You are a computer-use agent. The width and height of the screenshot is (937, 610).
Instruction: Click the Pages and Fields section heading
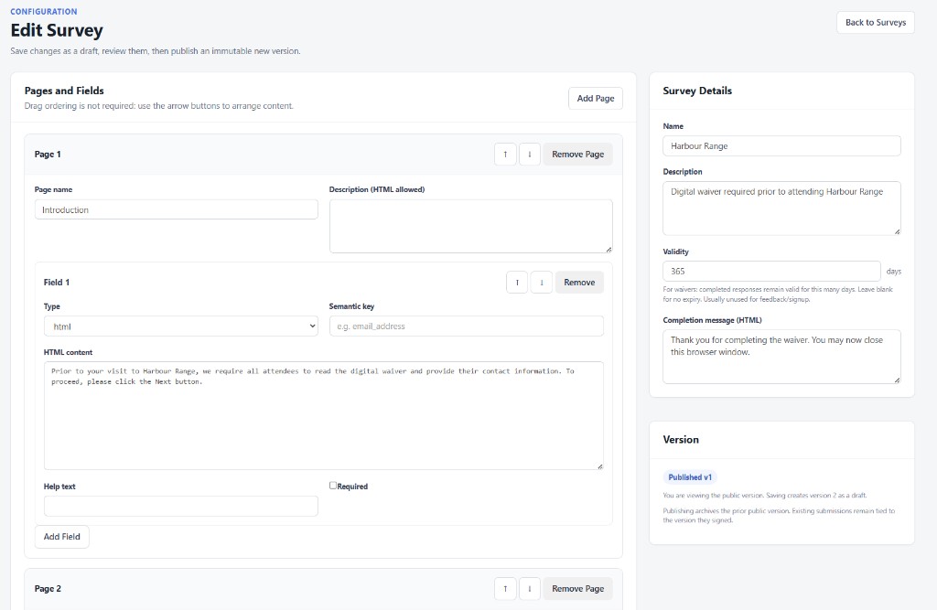(64, 91)
